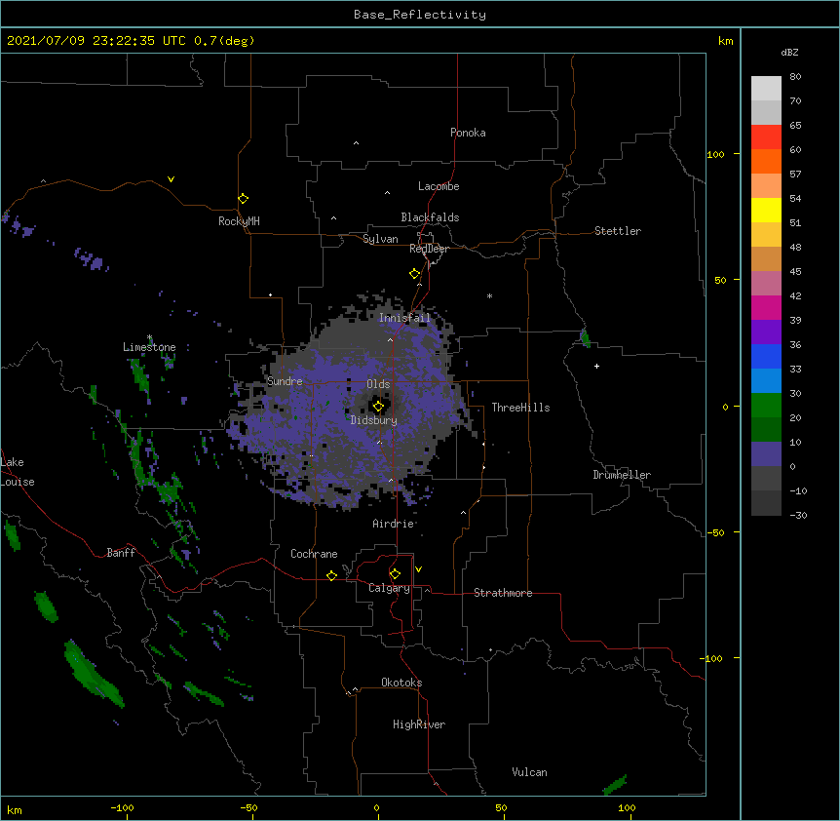Click the Vulcan town label

529,772
